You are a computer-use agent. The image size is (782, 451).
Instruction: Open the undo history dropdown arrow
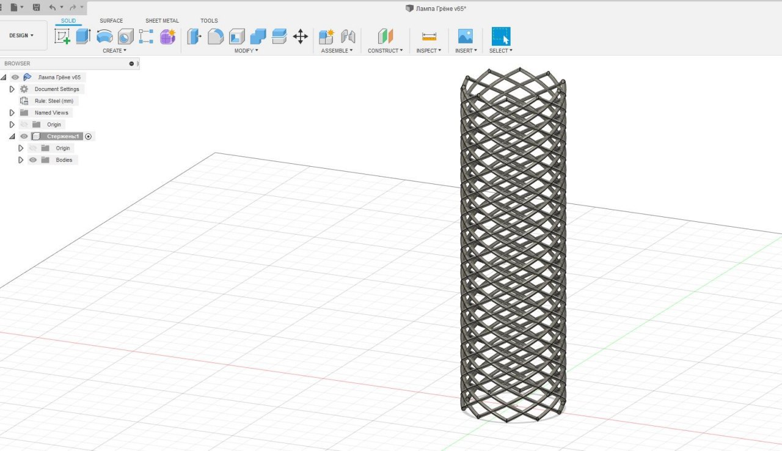click(x=62, y=7)
